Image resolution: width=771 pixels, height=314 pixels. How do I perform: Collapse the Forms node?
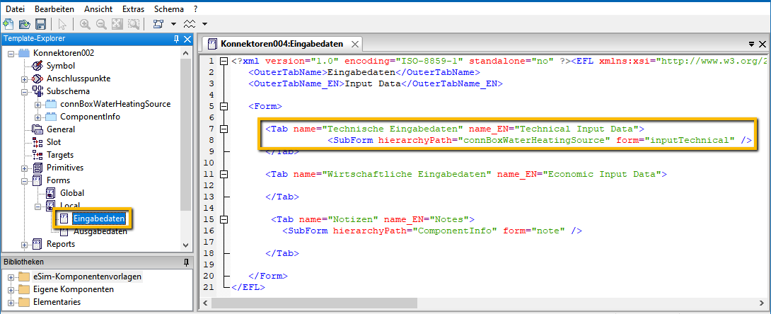(24, 181)
